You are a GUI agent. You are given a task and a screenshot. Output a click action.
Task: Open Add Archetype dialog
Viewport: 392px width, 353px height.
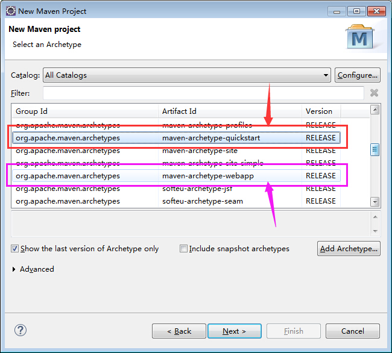tap(349, 249)
